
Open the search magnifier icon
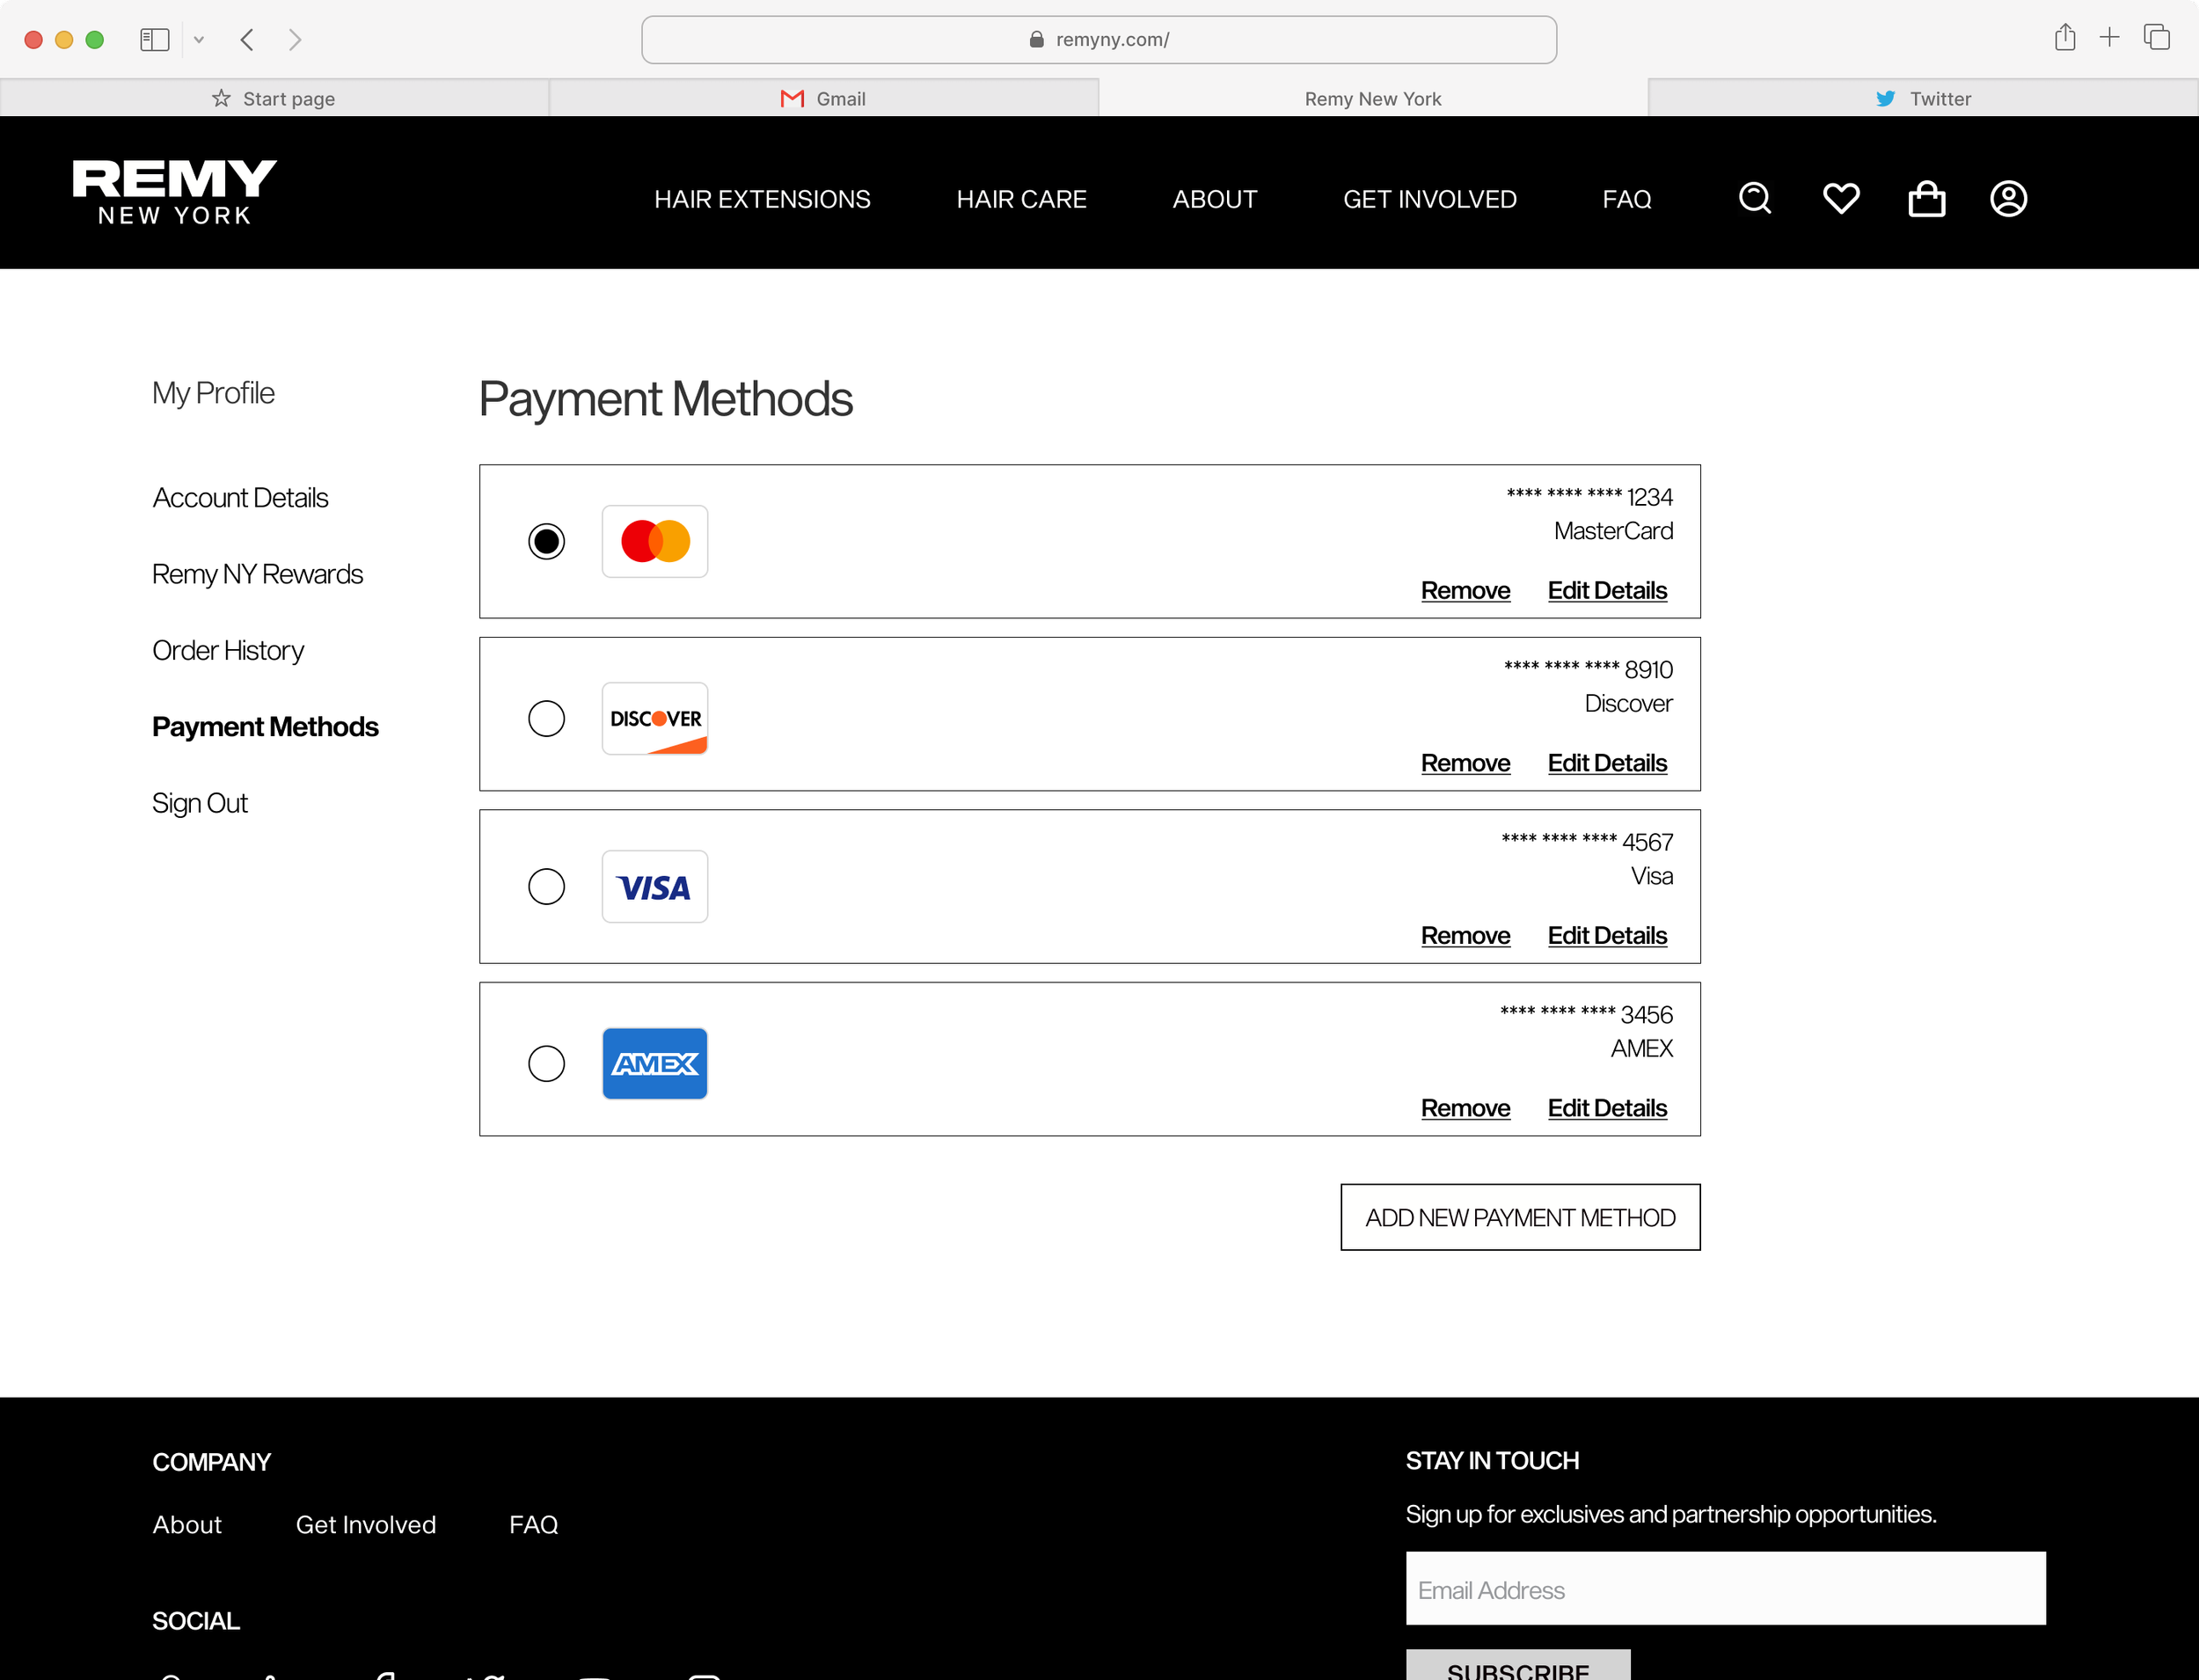1754,198
